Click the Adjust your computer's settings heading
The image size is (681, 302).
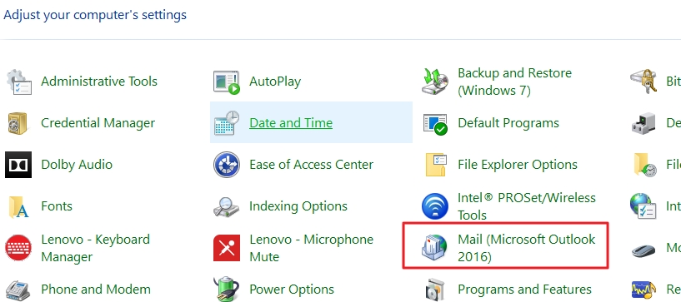95,15
